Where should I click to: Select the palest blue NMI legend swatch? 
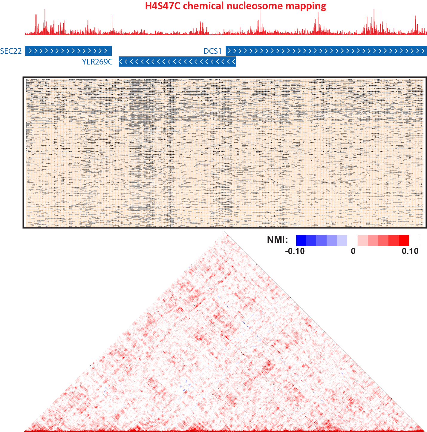(x=342, y=240)
